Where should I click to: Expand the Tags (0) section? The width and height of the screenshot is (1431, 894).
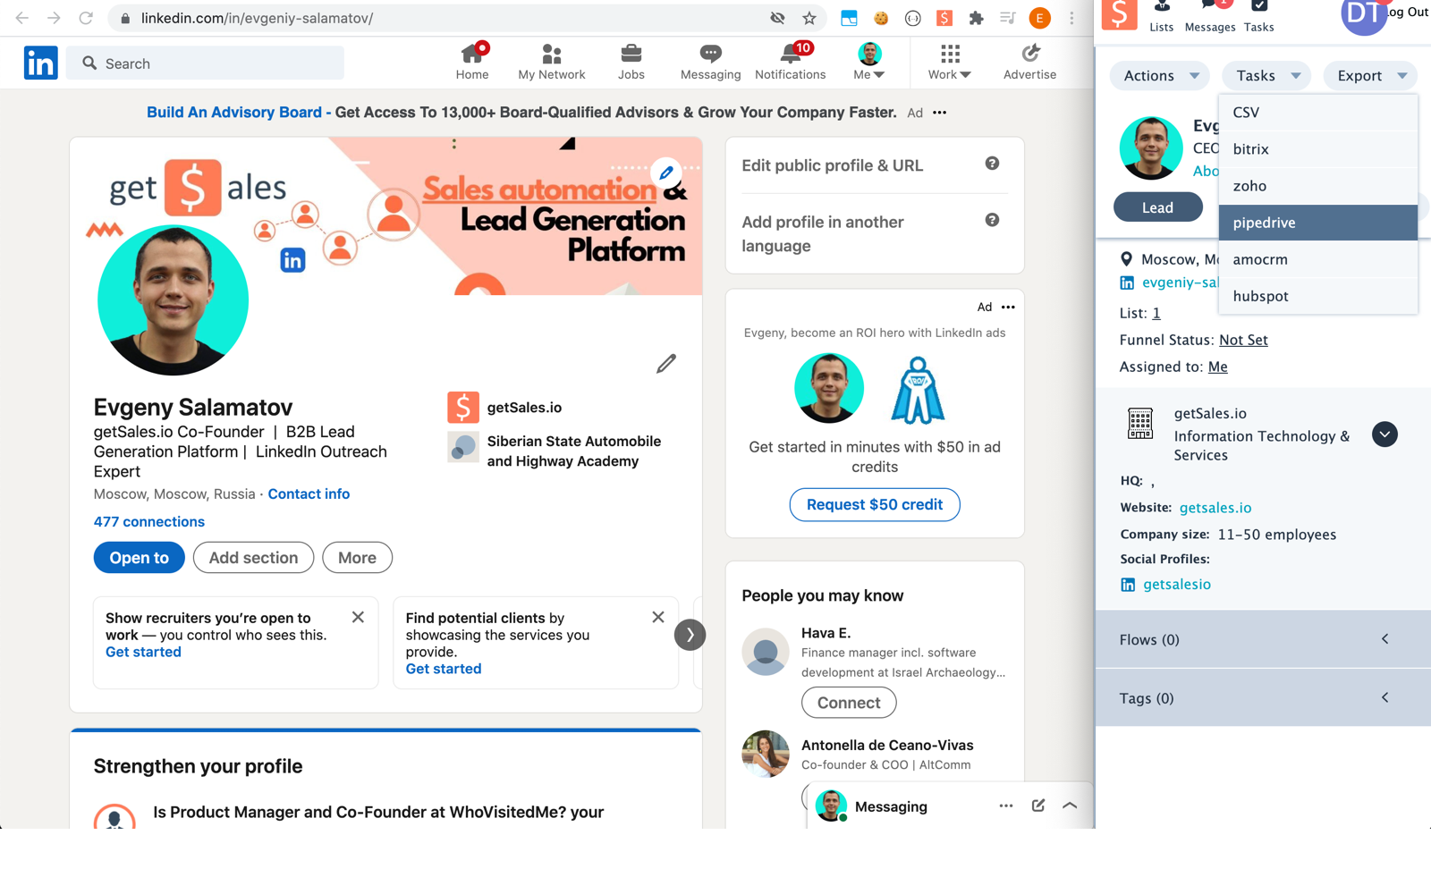click(1263, 697)
